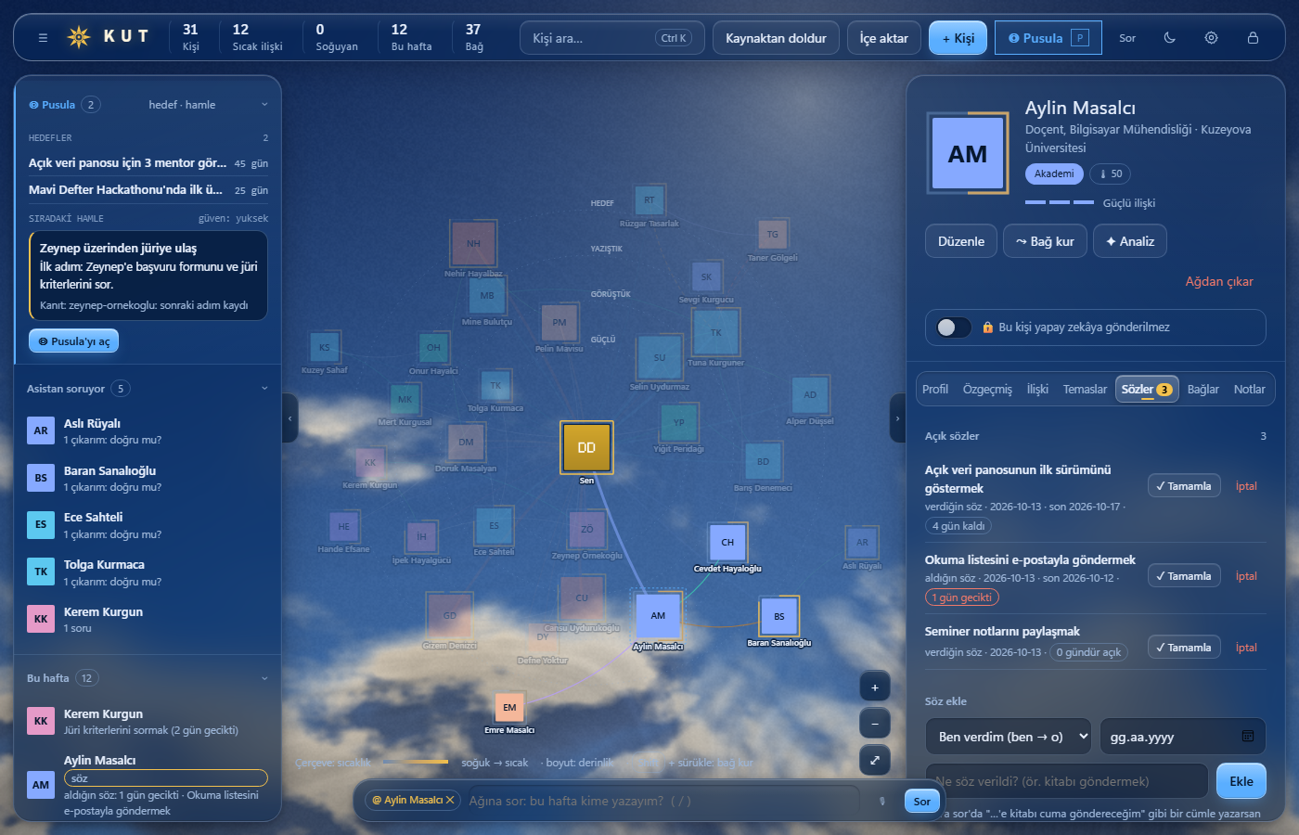Fit the graph using the expand-arrows button
The width and height of the screenshot is (1299, 835).
(874, 760)
